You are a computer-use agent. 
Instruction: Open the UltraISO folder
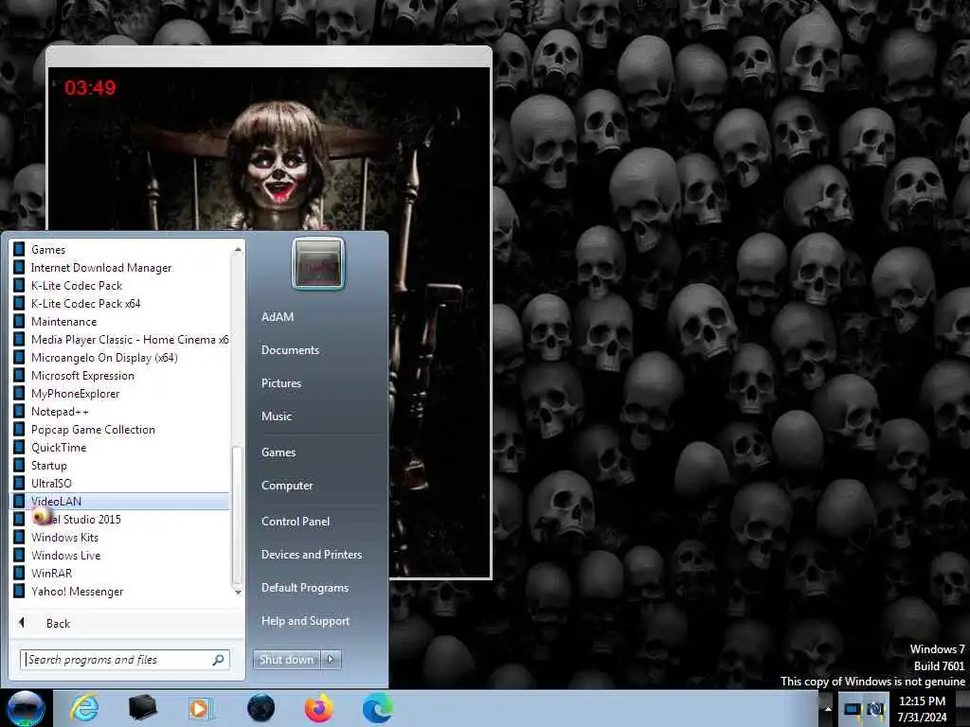pos(120,483)
